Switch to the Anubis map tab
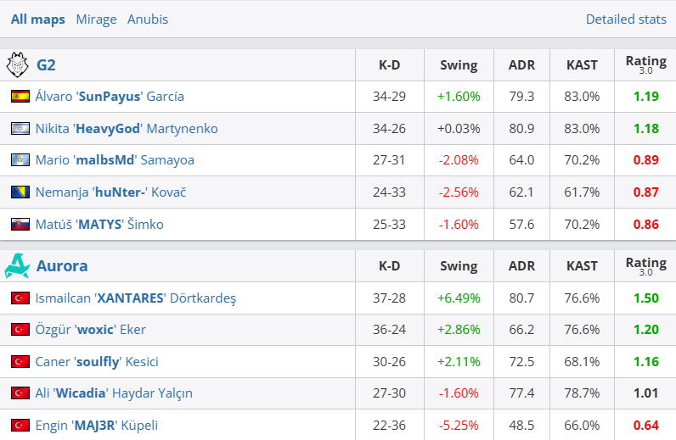676x440 pixels. coord(148,19)
